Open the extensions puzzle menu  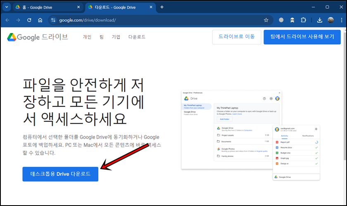click(303, 20)
